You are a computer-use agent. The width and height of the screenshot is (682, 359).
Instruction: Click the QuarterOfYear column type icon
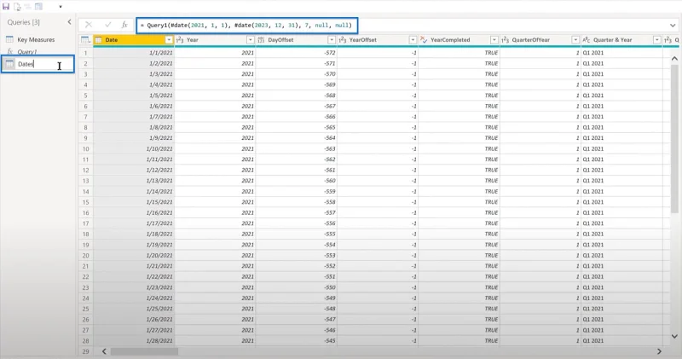pos(505,40)
